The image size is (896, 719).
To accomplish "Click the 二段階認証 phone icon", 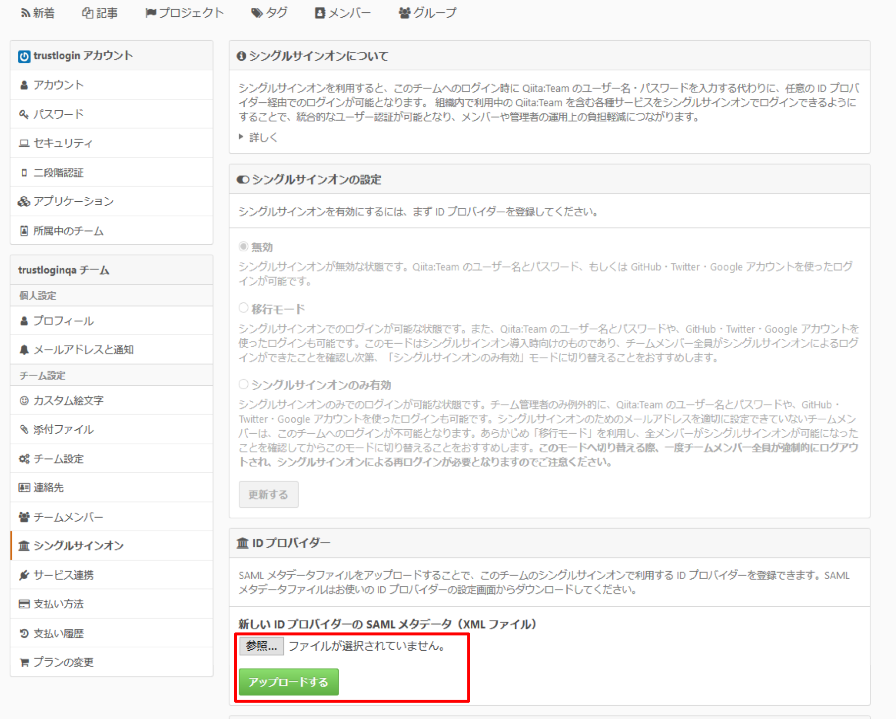I will pyautogui.click(x=24, y=173).
